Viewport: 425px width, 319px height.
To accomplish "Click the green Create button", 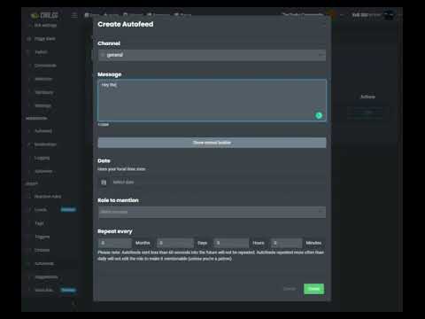I will [313, 289].
